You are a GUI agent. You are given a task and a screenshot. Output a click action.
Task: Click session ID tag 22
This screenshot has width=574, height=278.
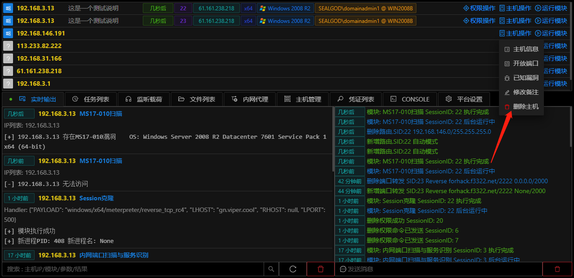[183, 8]
